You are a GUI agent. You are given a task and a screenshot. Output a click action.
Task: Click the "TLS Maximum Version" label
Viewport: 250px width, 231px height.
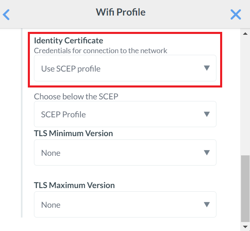point(74,185)
